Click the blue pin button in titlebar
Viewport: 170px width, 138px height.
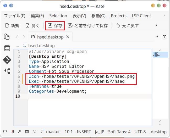tap(11, 5)
